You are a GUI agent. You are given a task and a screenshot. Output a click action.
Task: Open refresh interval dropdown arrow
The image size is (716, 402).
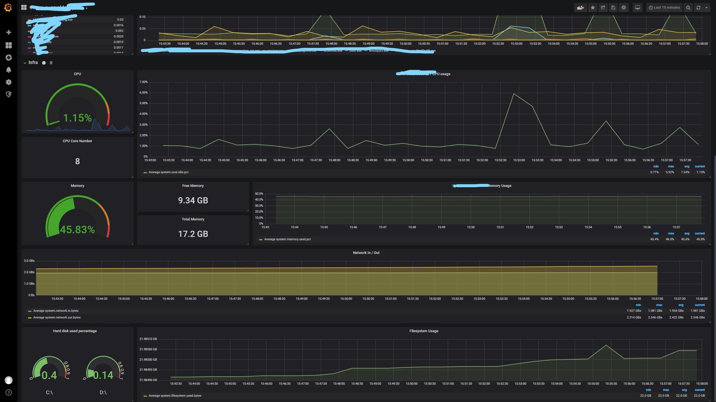click(x=706, y=8)
